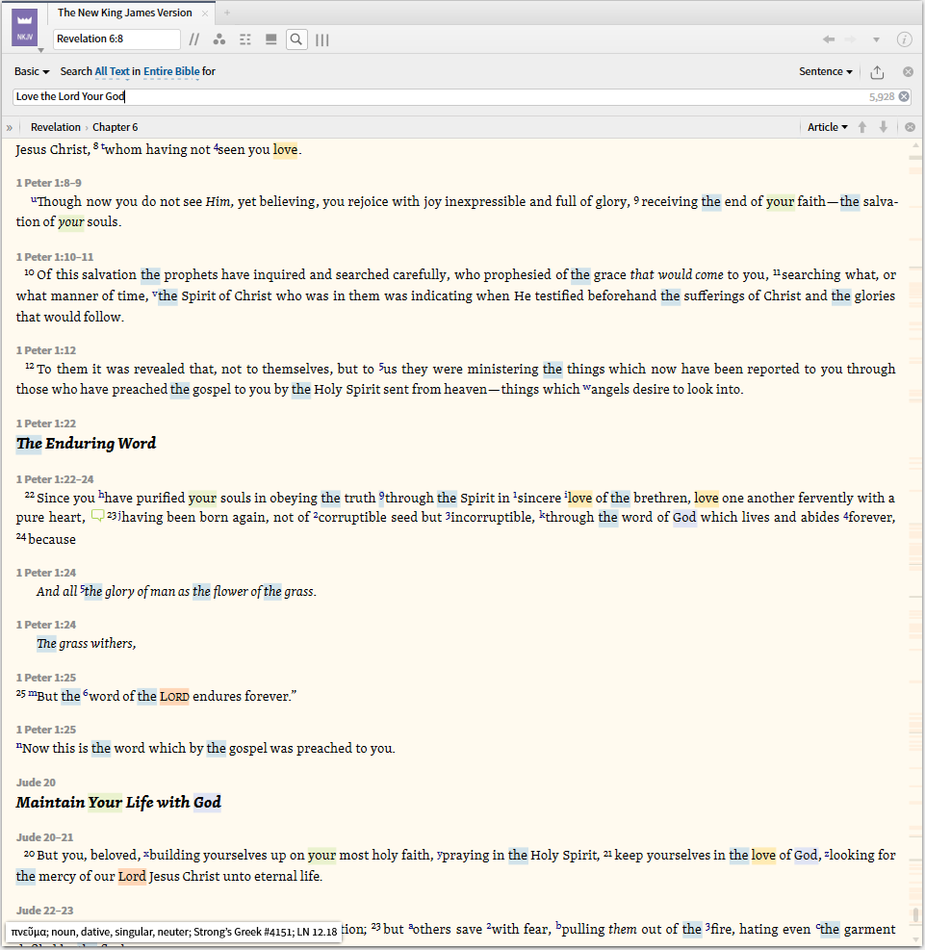Click The Enduring Word section heading
The image size is (925, 950).
pos(86,444)
